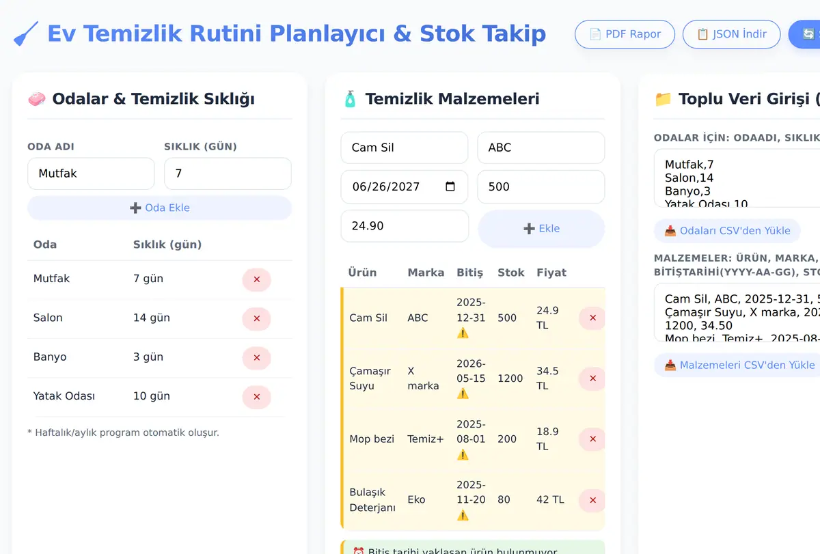Click the Bitiş column header
820x554 pixels.
point(469,273)
